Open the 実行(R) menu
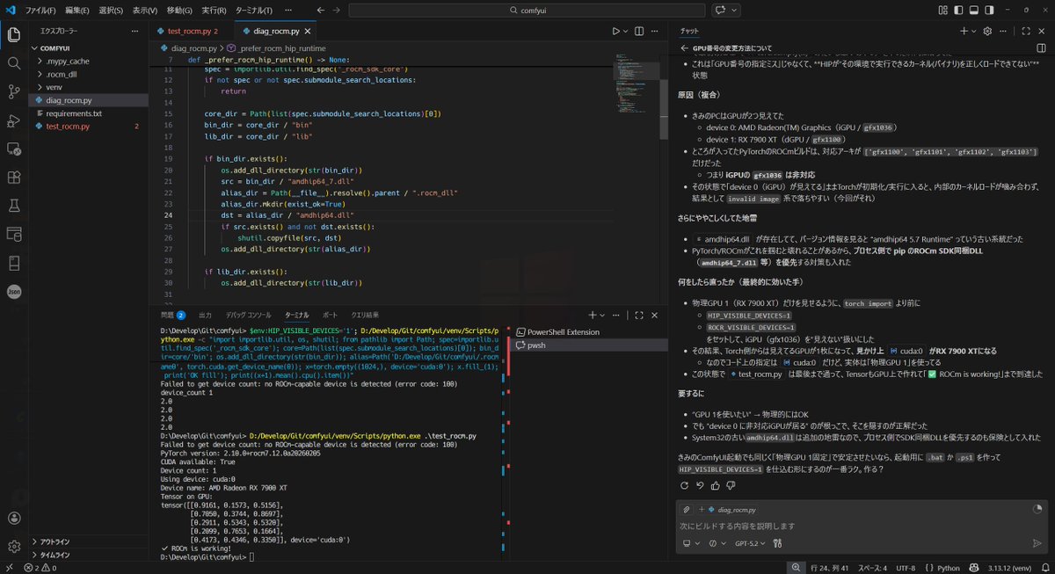 (214, 10)
